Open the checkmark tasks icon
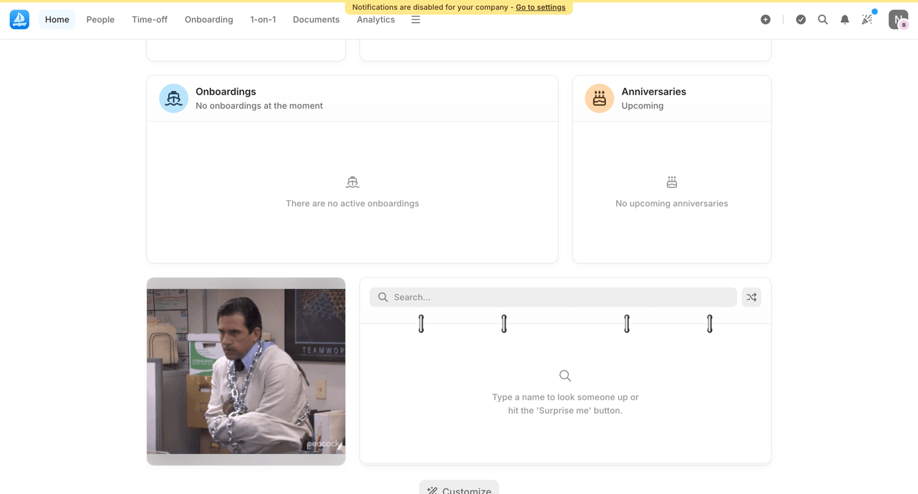Screen dimensions: 918x494 tap(801, 19)
